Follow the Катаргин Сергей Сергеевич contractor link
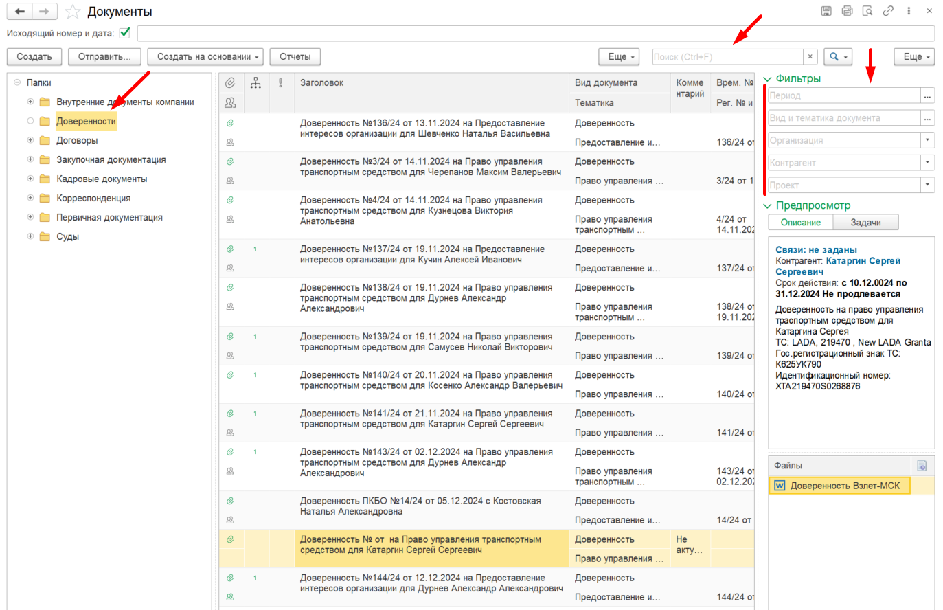This screenshot has width=943, height=610. click(x=838, y=267)
